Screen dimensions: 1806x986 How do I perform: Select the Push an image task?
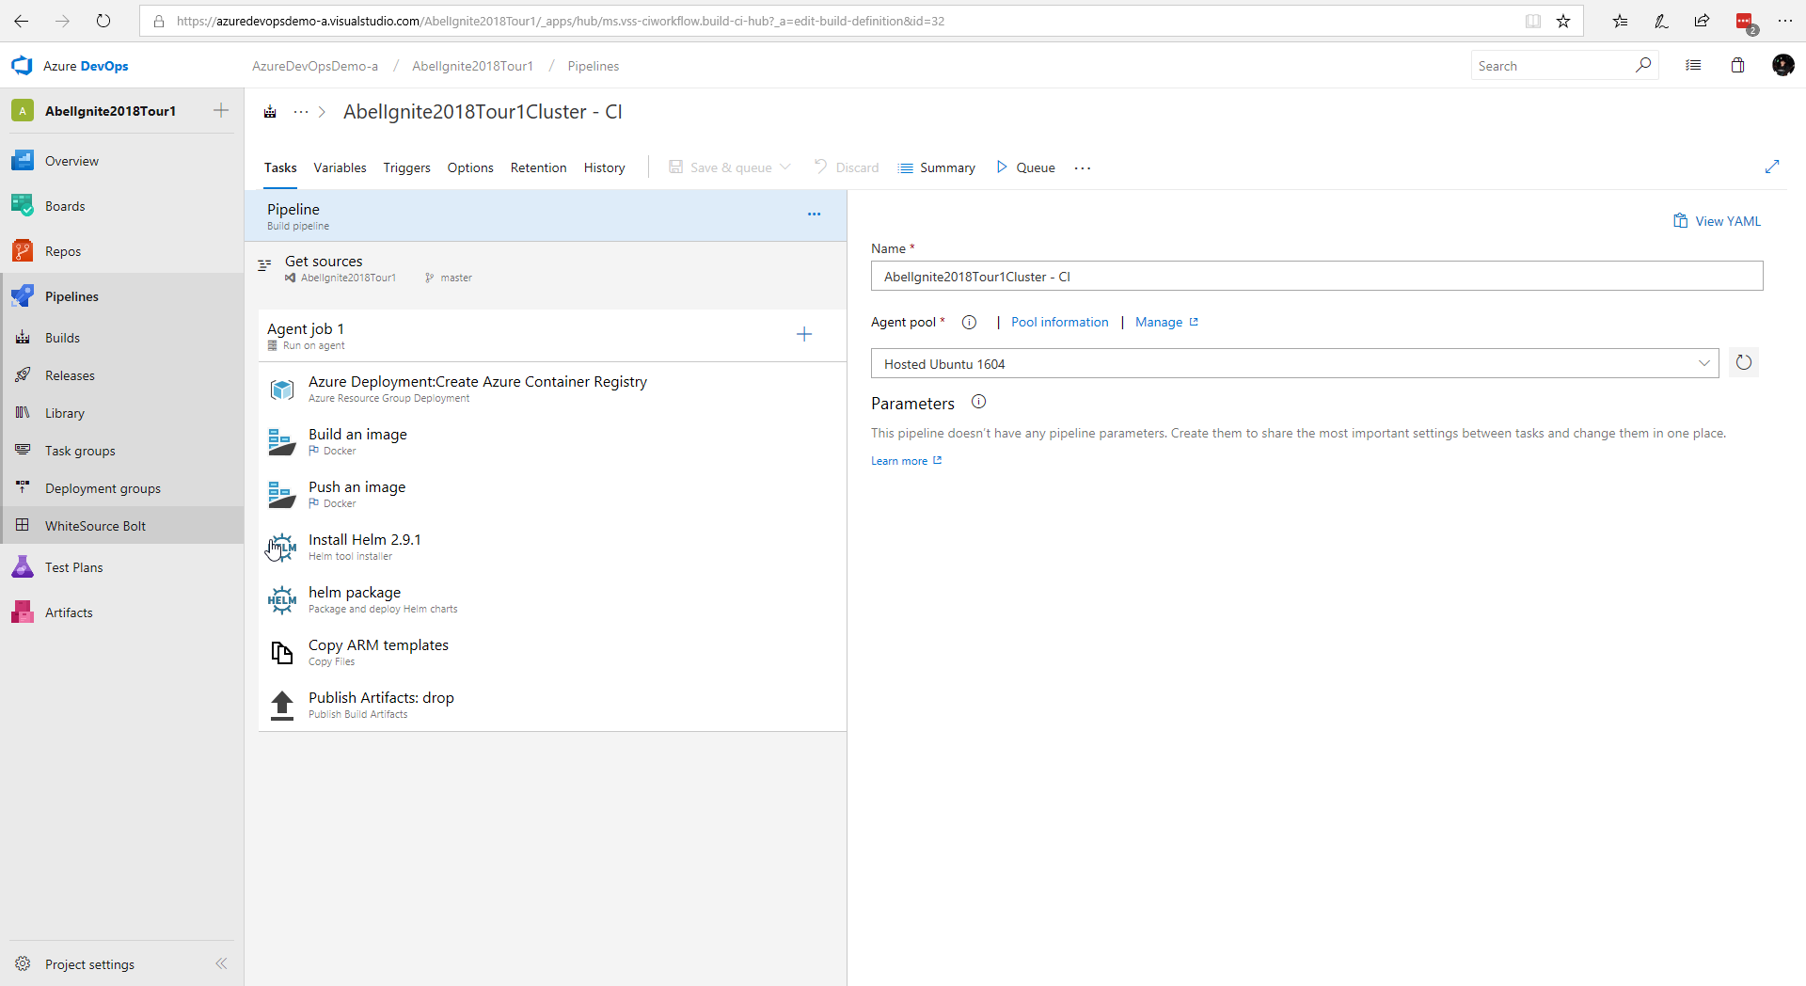click(x=552, y=494)
